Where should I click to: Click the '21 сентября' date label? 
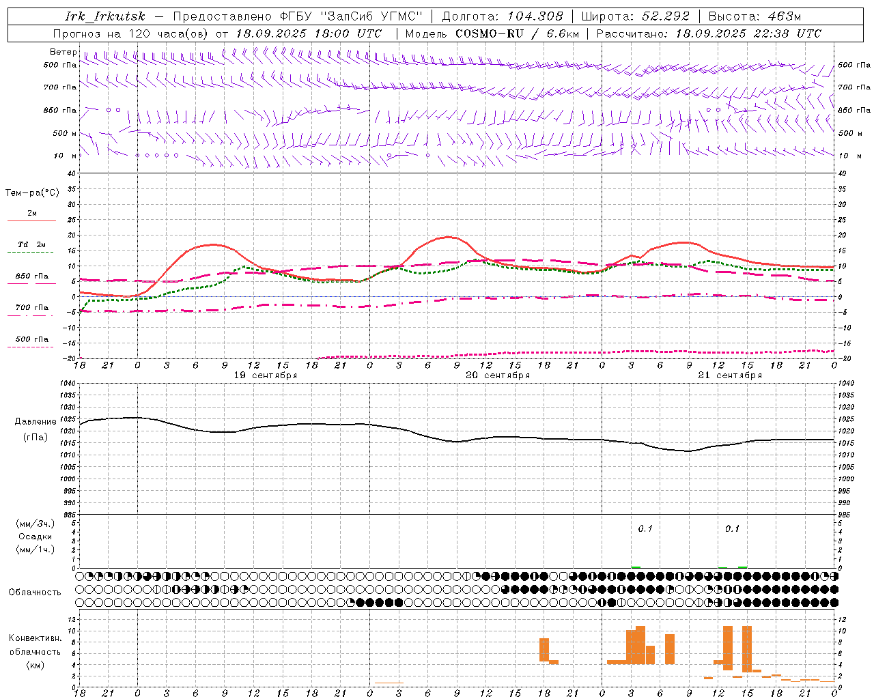[729, 375]
